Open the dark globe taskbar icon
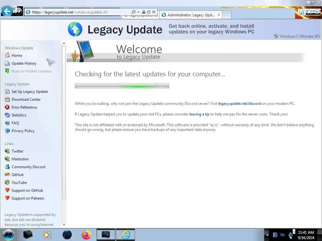322x241 pixels. pos(67,235)
